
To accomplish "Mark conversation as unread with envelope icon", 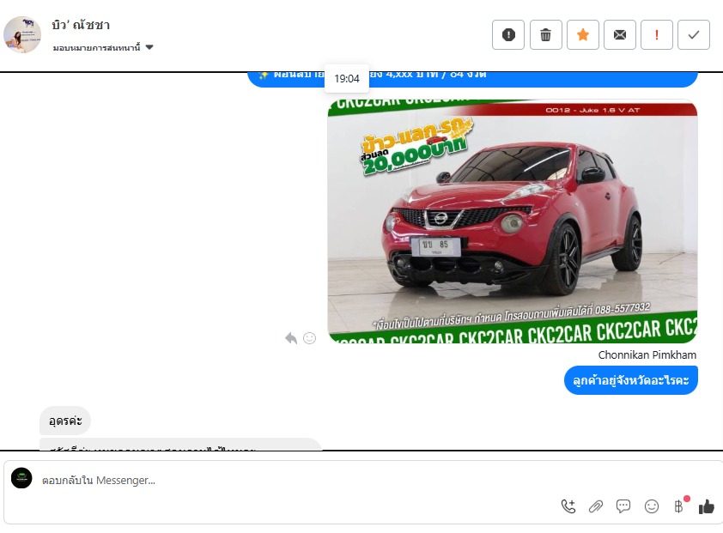I will [620, 35].
